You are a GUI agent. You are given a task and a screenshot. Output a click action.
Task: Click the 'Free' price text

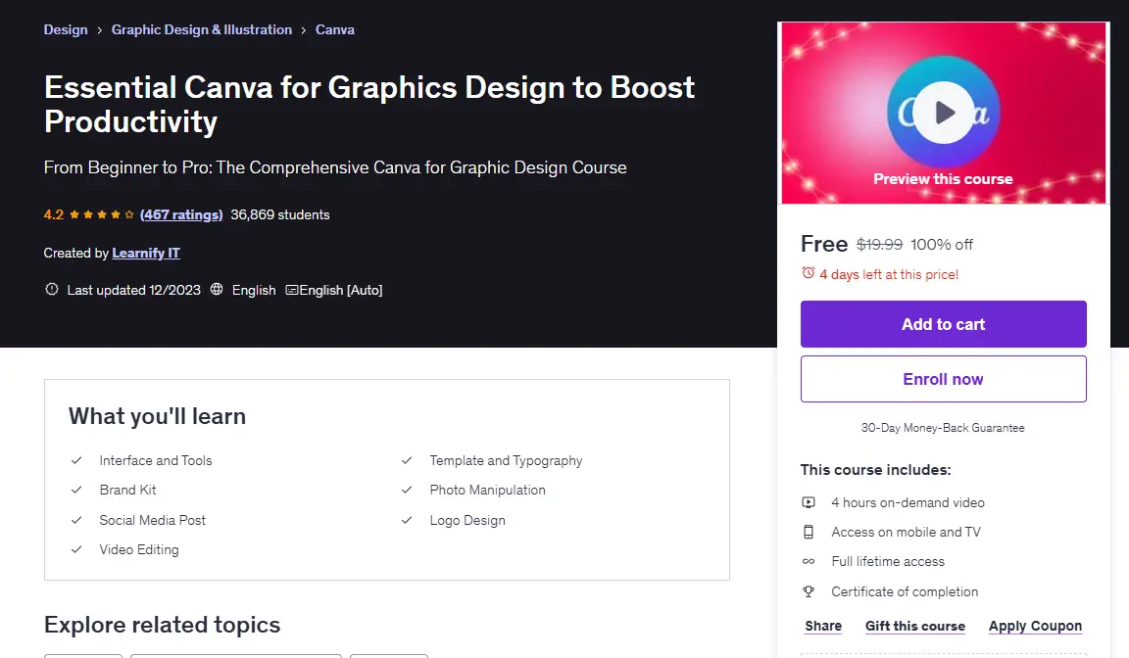(x=823, y=244)
